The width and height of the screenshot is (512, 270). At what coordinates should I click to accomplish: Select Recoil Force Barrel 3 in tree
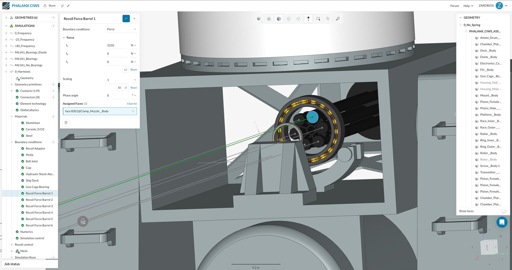point(39,206)
